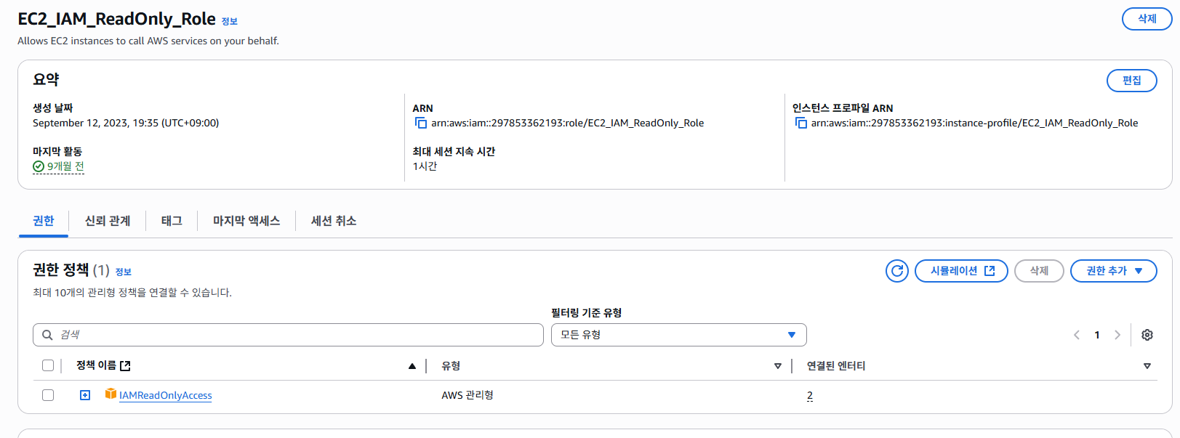
Task: Switch to the 신뢰 관계 tab
Action: 108,221
